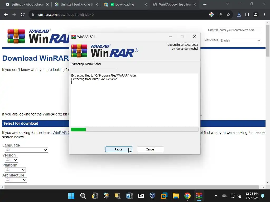270x202 pixels.
Task: Open the latest WinRAR 7 link
Action: (x=61, y=133)
